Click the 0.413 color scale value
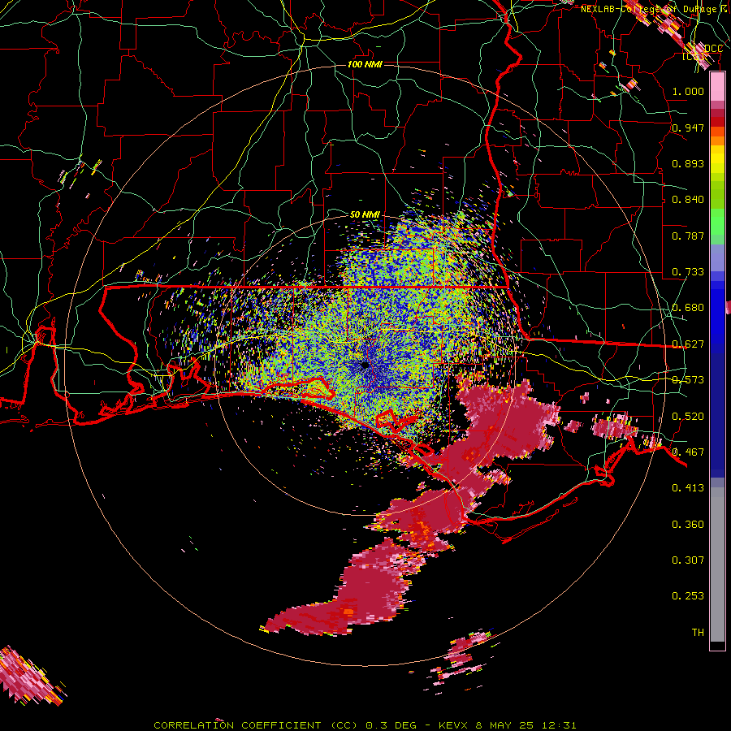Screen dimensions: 731x731 [x=688, y=488]
